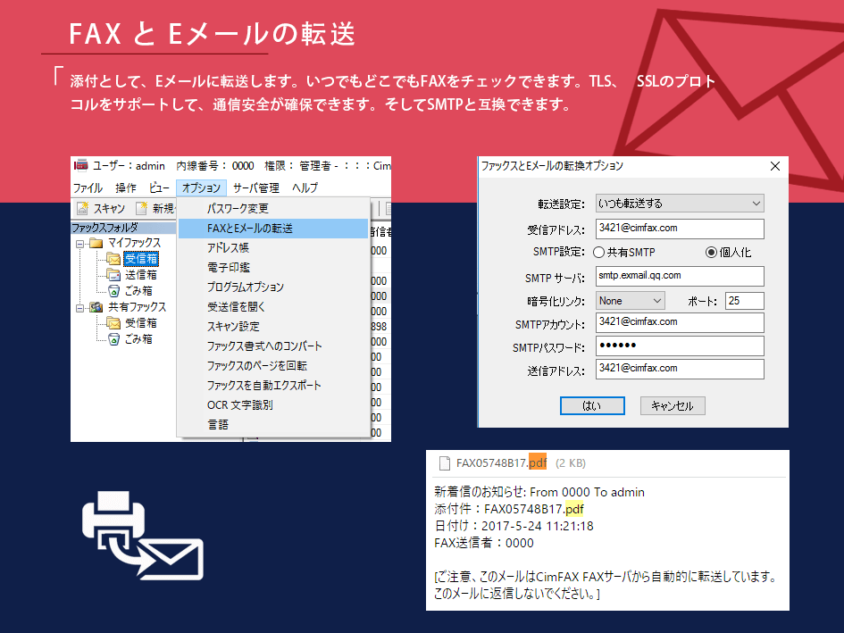The height and width of the screenshot is (633, 844).
Task: Choose ファックス書式へのコンバート entry
Action: 273,346
